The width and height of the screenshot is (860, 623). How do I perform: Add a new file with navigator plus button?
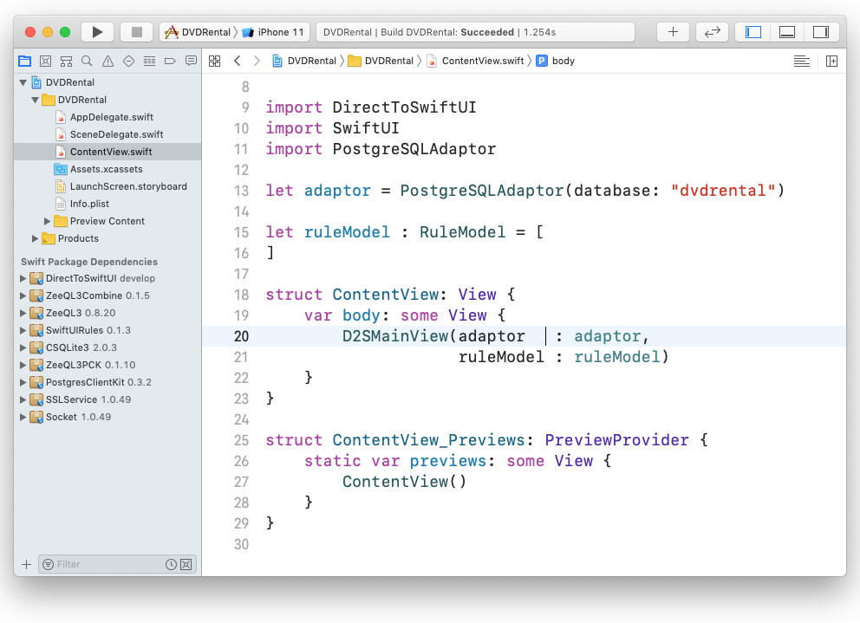pos(26,564)
